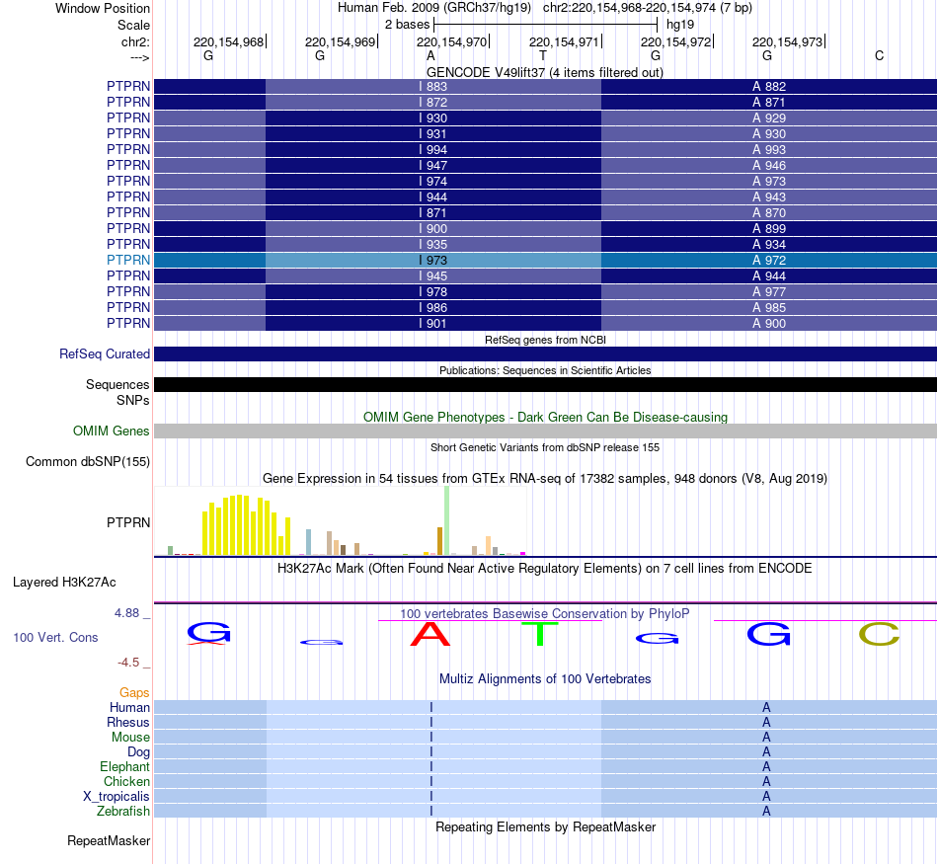Screen dimensions: 938x864
Task: Select position text chr2:220,154,968-220,154,974 (7 bp)
Action: click(x=648, y=8)
